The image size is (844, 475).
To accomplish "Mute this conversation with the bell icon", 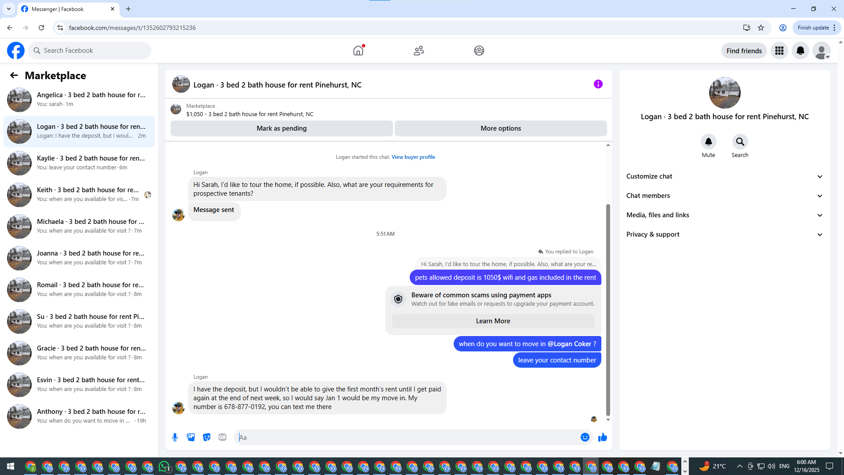I will (x=709, y=142).
